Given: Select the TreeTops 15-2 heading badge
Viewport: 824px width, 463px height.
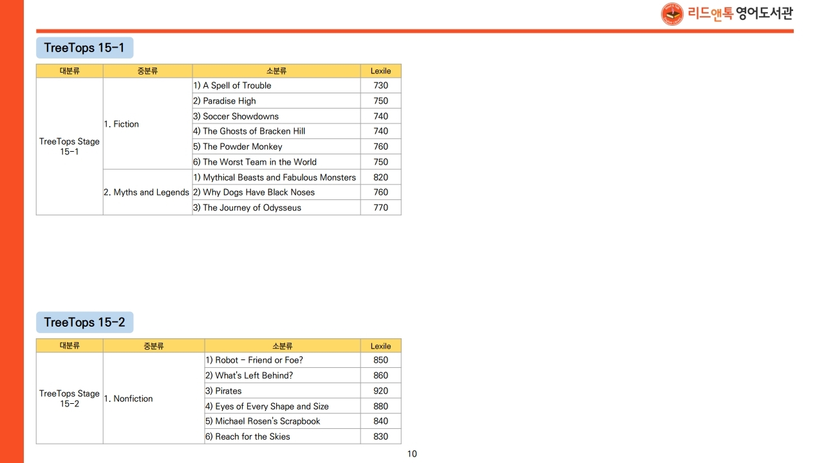Looking at the screenshot, I should (x=84, y=322).
